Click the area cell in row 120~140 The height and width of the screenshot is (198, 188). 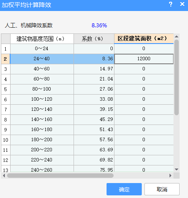[x=144, y=110]
